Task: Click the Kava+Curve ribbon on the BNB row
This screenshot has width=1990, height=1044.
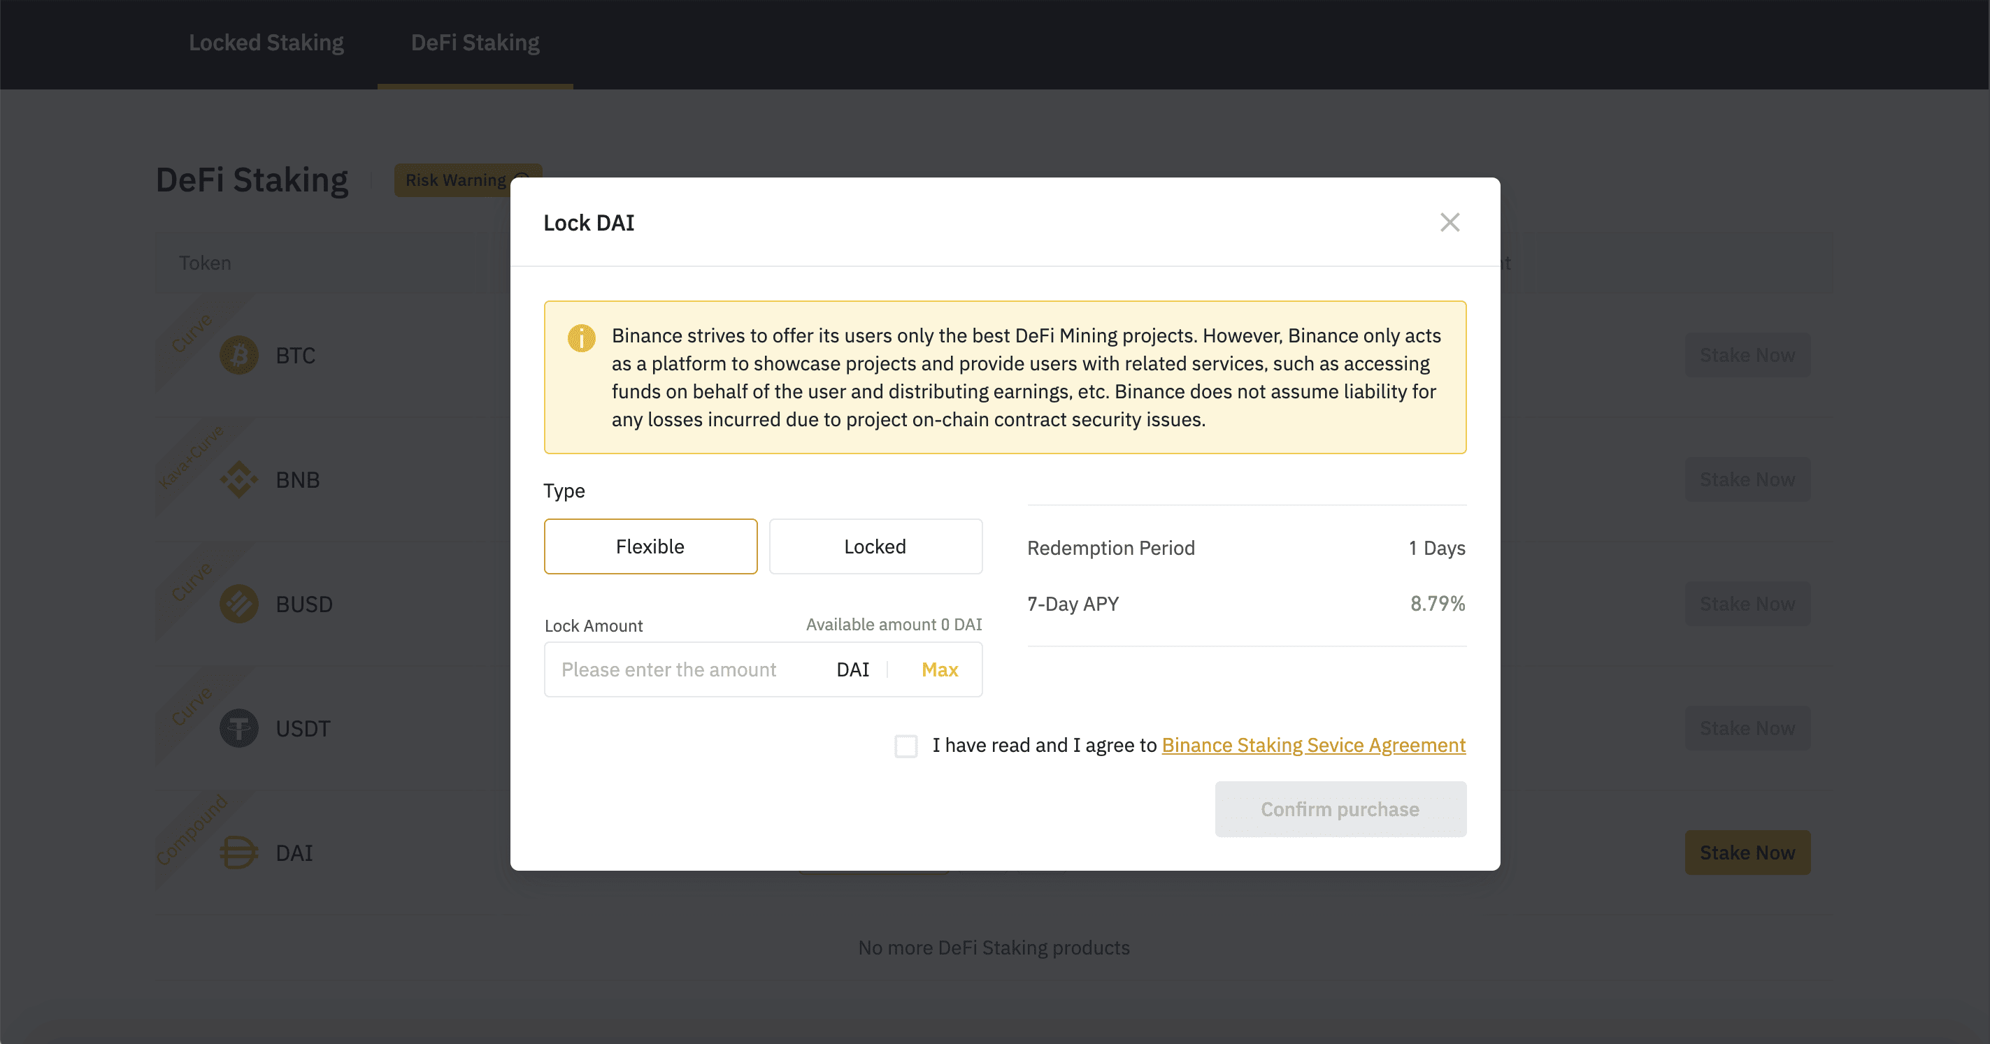Action: [191, 456]
